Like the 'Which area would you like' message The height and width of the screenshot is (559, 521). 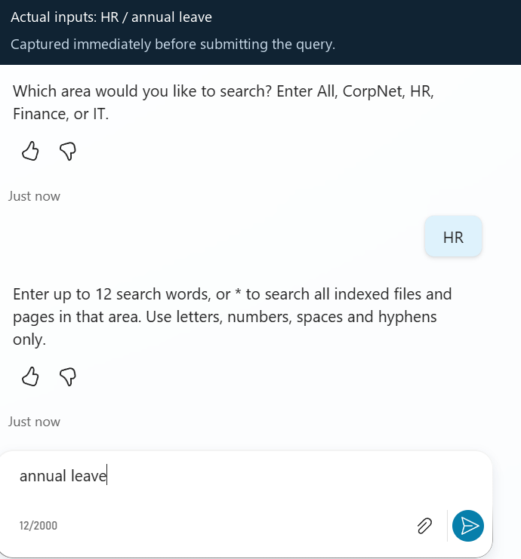[30, 151]
